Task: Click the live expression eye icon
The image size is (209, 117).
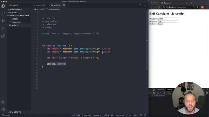Action: click(x=164, y=93)
